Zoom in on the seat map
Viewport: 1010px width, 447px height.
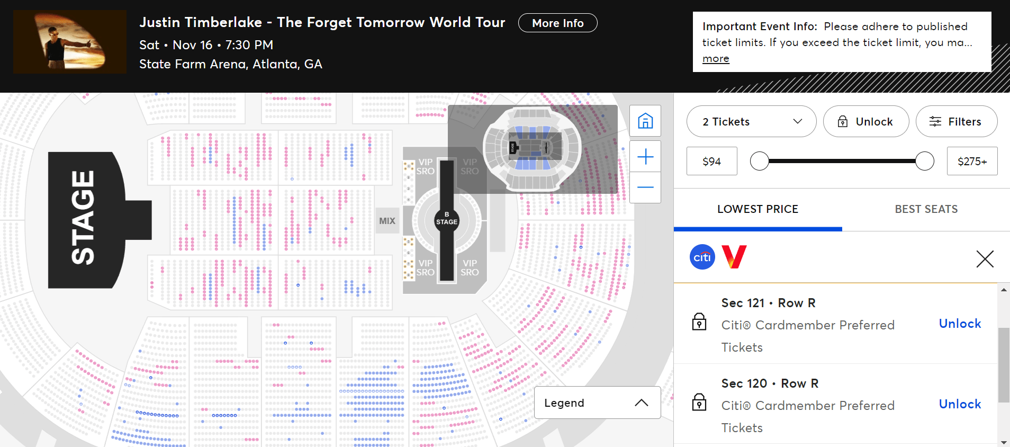[645, 157]
